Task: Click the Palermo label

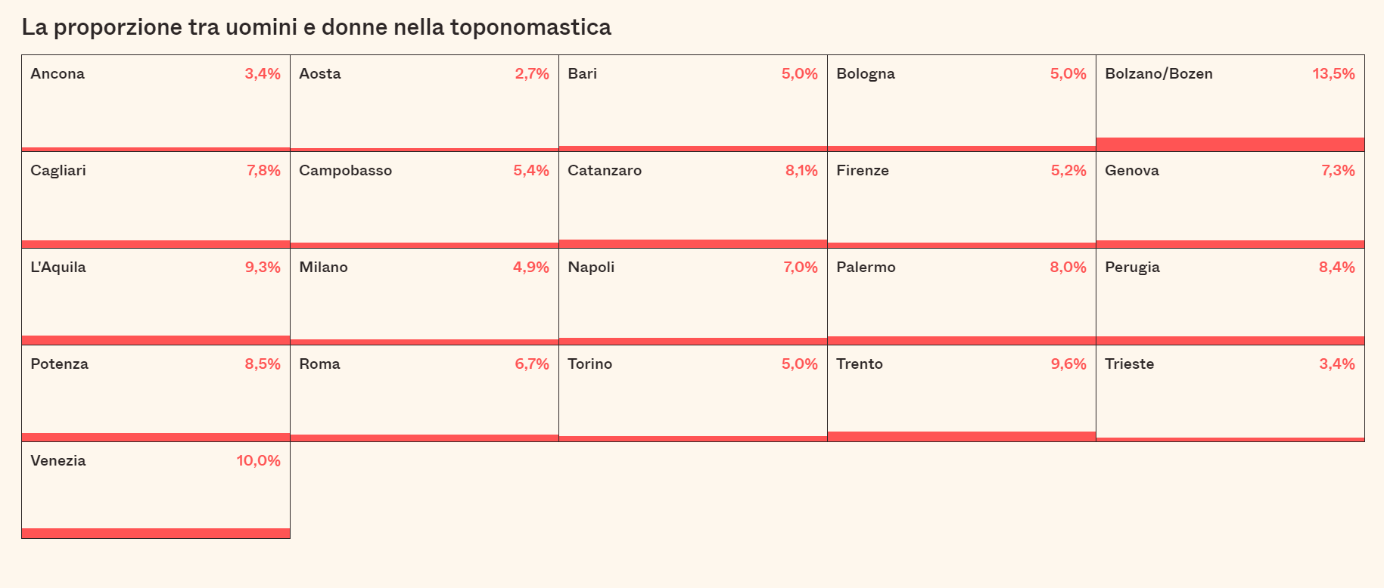Action: [866, 268]
